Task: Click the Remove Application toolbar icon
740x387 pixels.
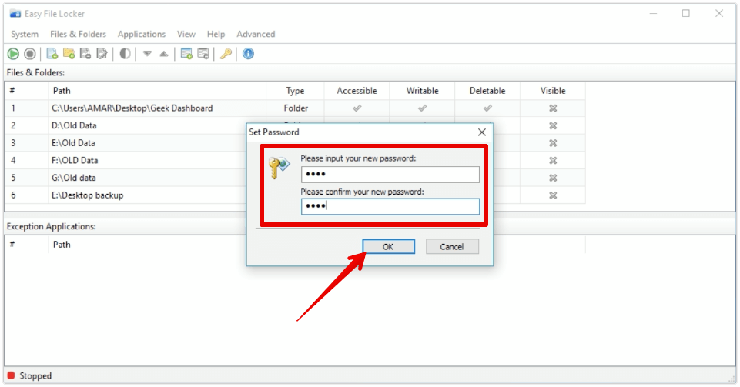Action: (x=203, y=54)
